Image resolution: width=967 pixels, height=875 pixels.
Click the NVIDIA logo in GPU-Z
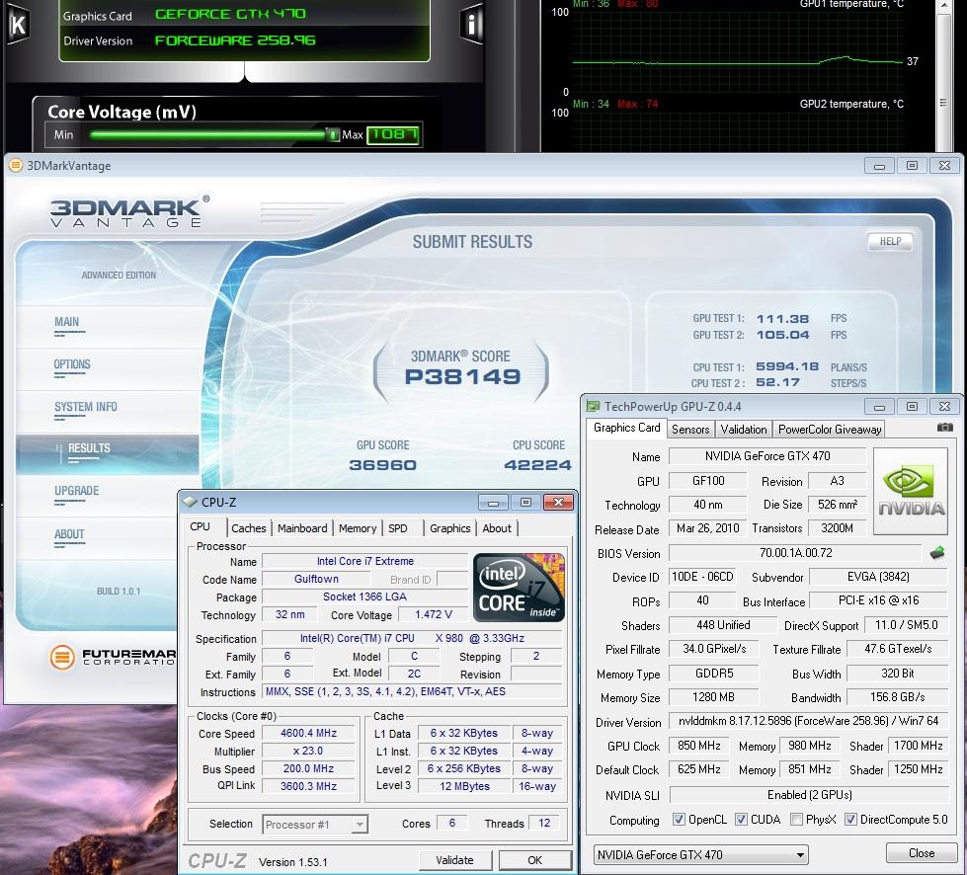pos(911,492)
